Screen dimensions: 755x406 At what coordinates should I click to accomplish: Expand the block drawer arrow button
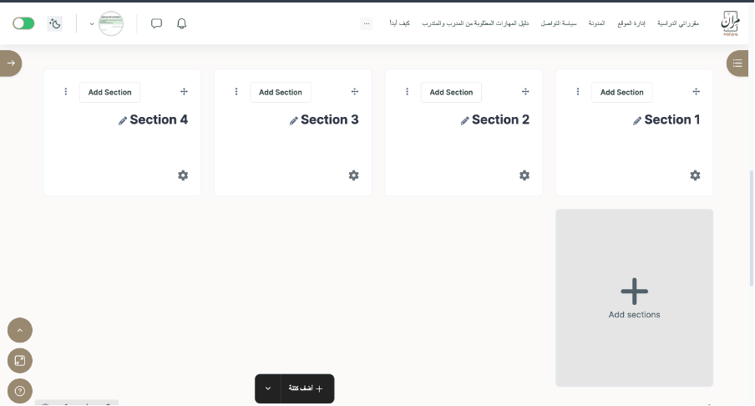pyautogui.click(x=11, y=63)
